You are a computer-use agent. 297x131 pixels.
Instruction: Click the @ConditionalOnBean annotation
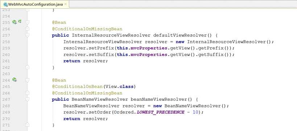77,87
